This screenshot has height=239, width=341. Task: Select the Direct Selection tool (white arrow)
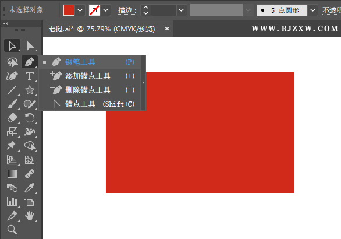30,46
